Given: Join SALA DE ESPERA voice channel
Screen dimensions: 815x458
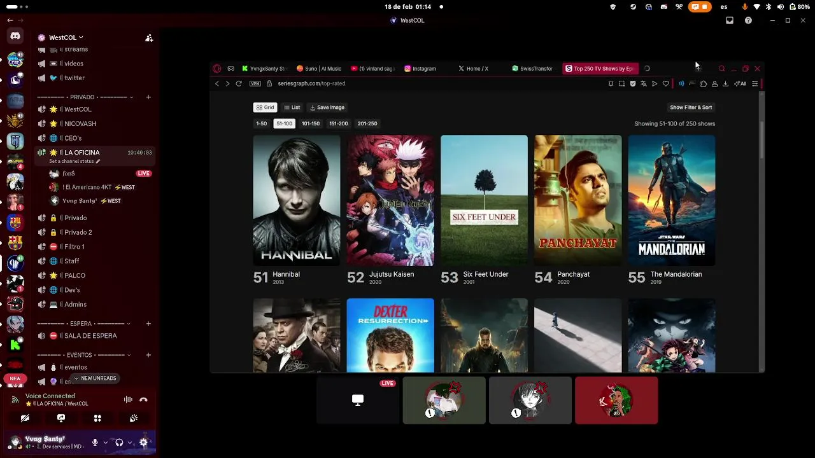Looking at the screenshot, I should click(x=94, y=336).
